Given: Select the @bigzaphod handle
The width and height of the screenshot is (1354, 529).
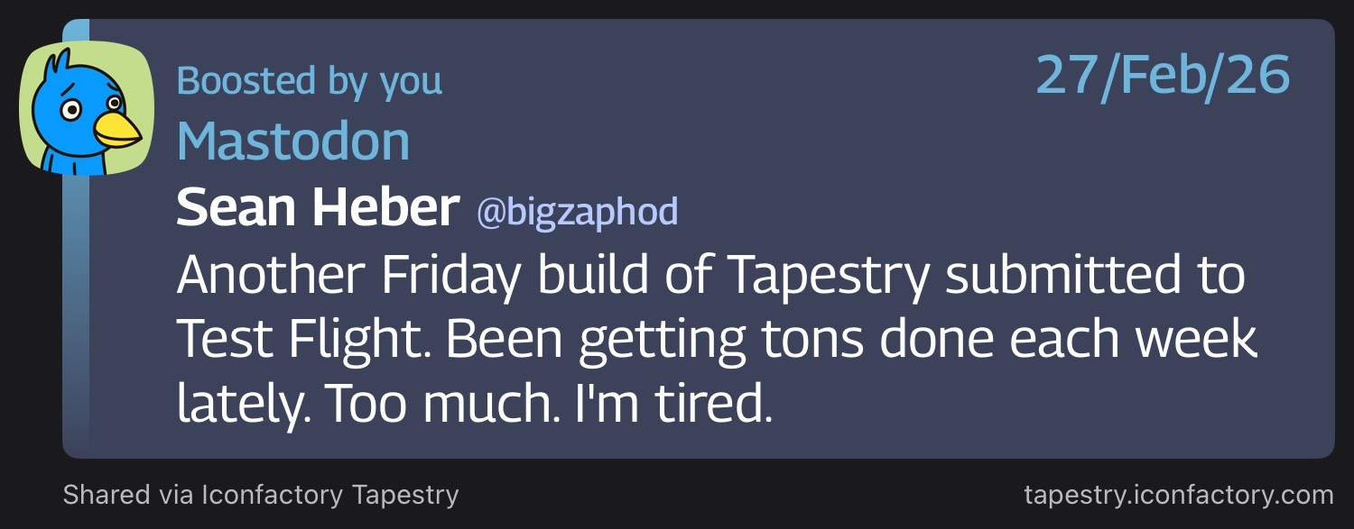Looking at the screenshot, I should coord(577,212).
